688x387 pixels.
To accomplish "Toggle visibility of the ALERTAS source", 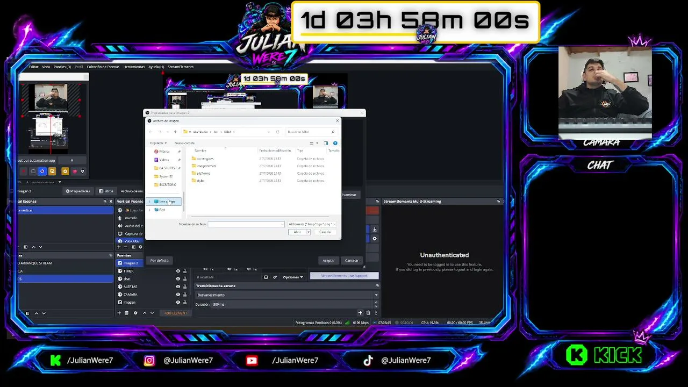I will point(178,286).
